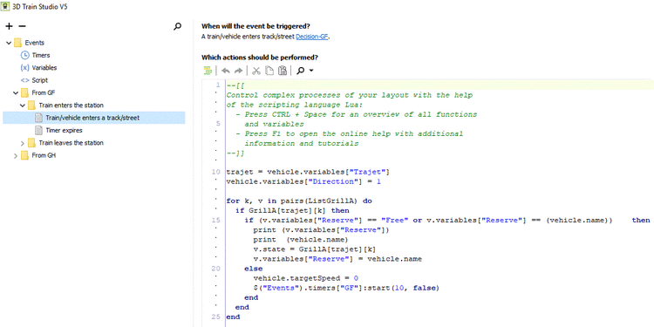Collapse the Events root node
This screenshot has width=654, height=327.
click(9, 43)
